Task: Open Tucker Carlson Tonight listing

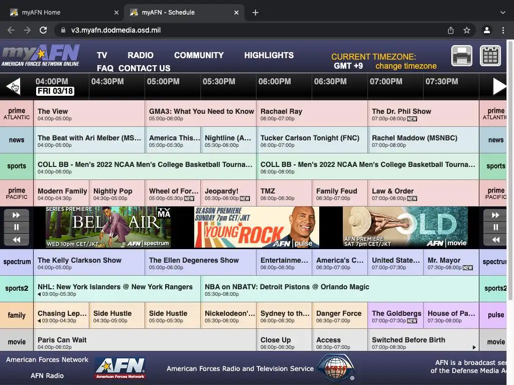Action: pyautogui.click(x=312, y=140)
